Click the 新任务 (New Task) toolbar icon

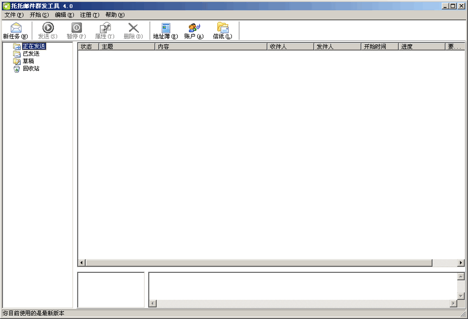click(16, 28)
